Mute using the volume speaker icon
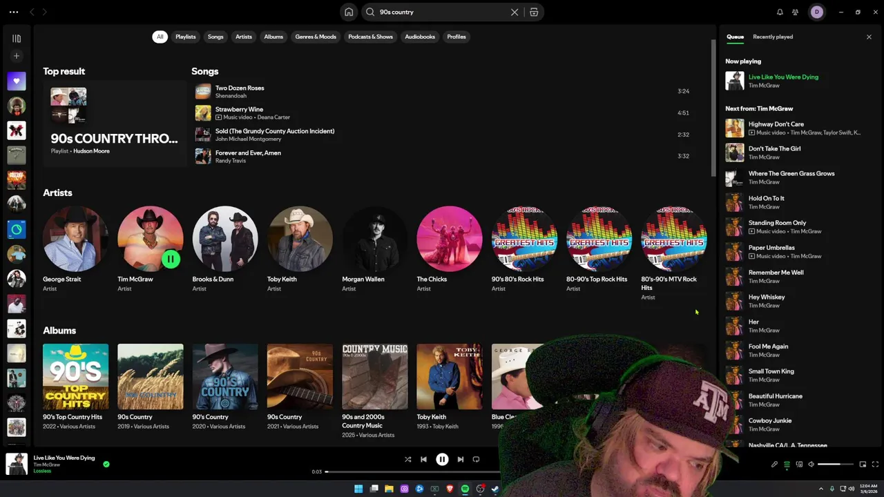Image resolution: width=884 pixels, height=497 pixels. 811,465
